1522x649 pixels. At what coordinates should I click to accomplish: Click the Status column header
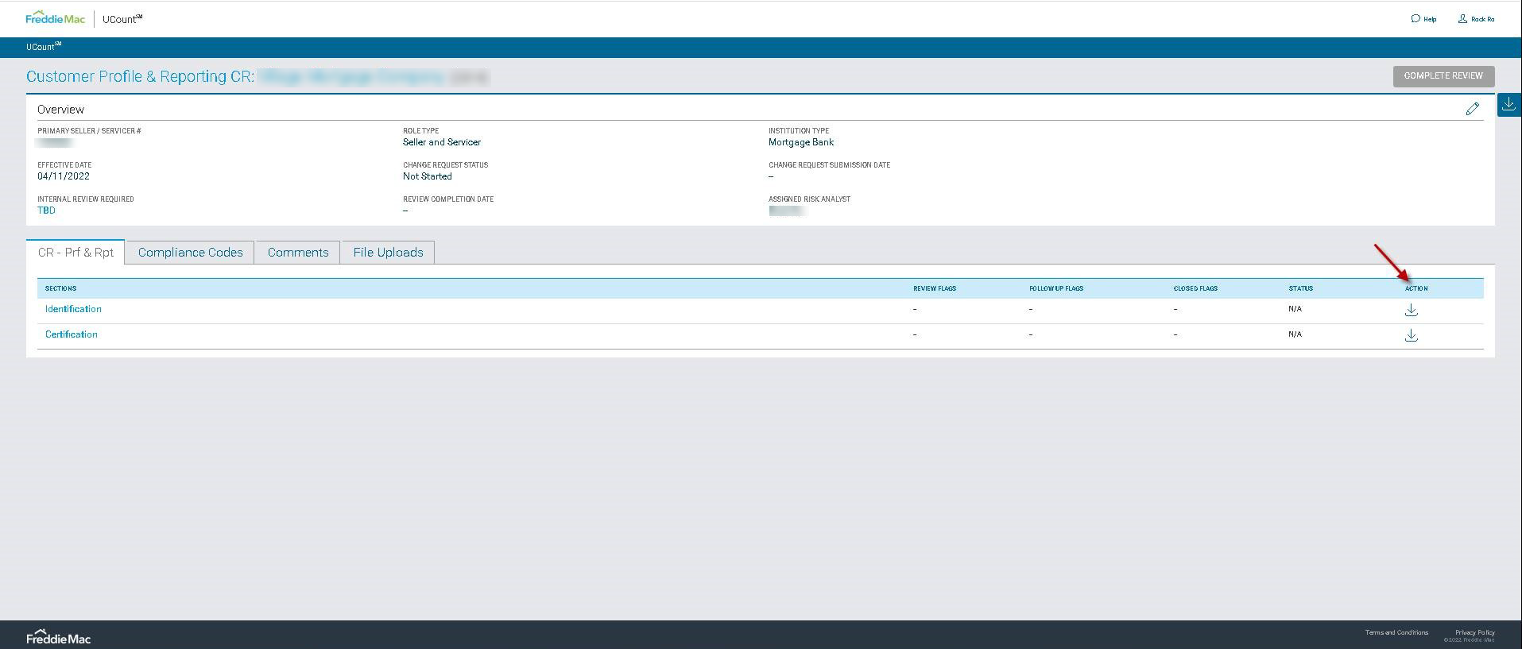click(1301, 288)
